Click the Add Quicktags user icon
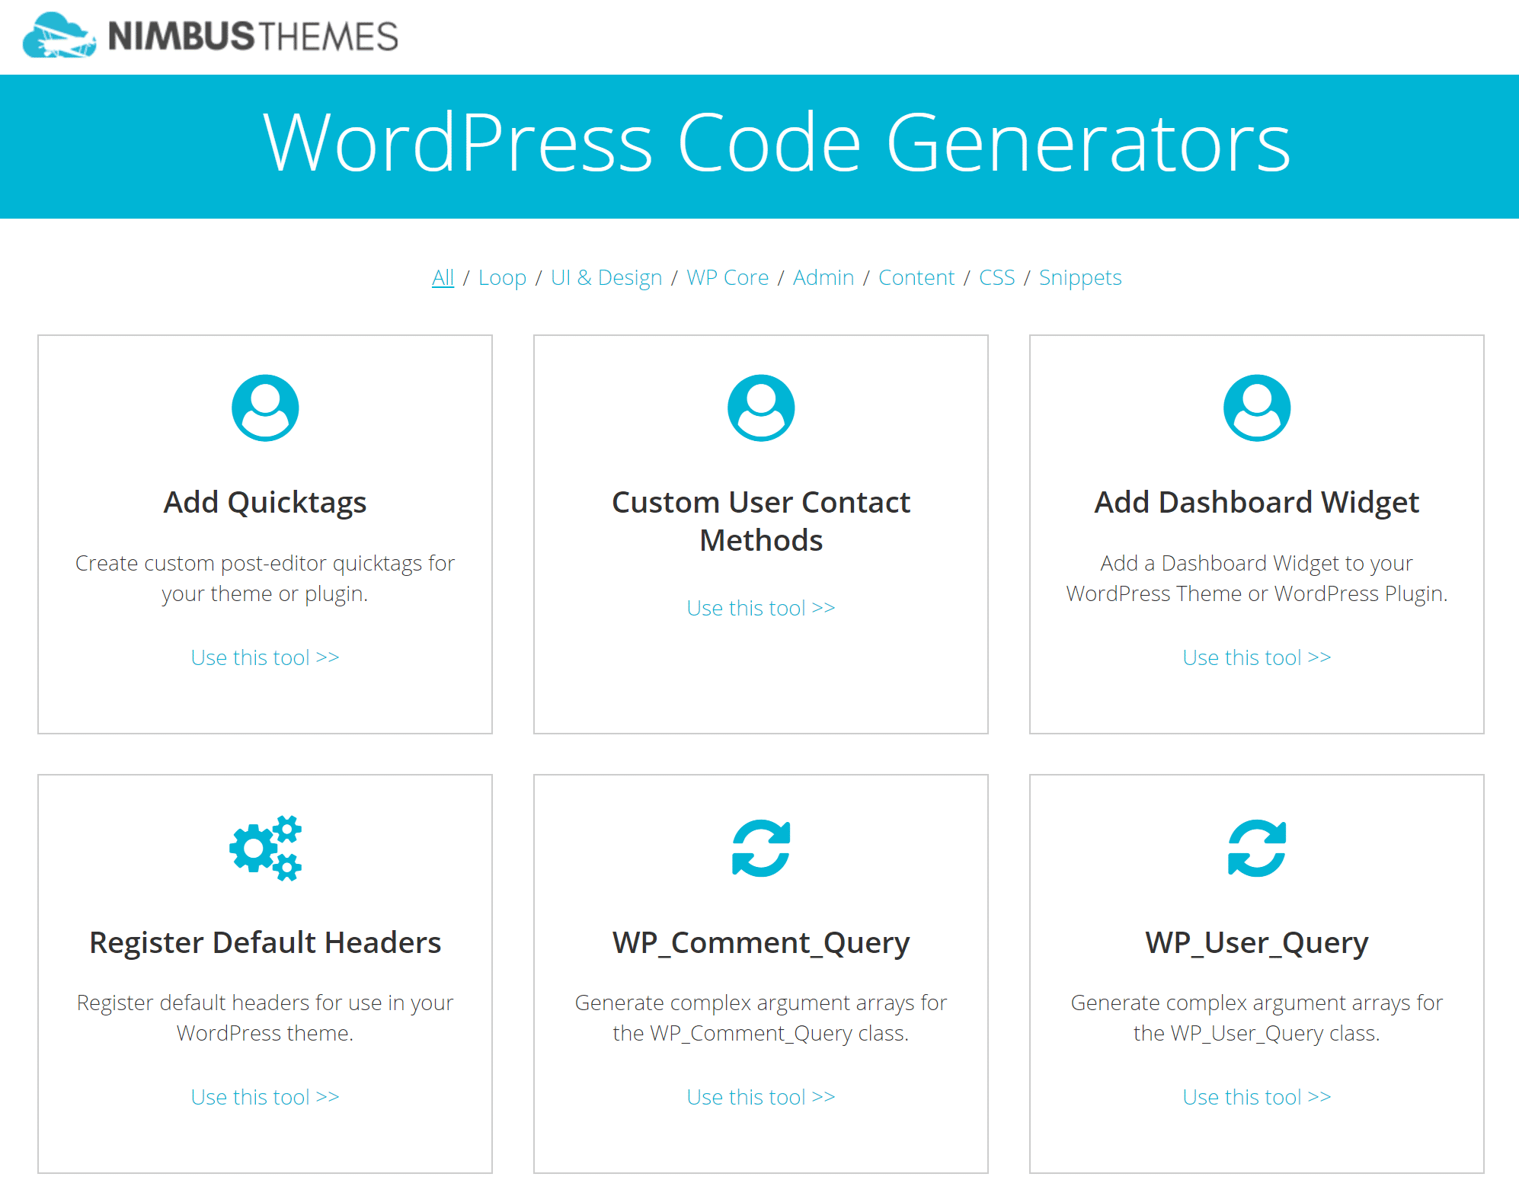This screenshot has height=1196, width=1519. coord(264,408)
